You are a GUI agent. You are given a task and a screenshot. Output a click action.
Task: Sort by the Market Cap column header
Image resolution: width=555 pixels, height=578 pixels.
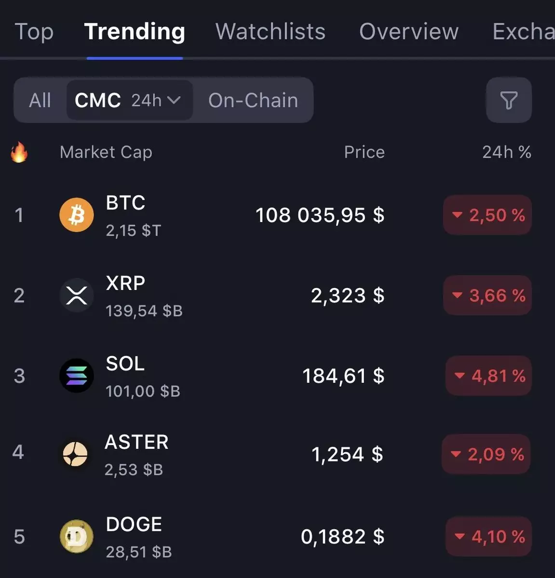[x=106, y=153]
